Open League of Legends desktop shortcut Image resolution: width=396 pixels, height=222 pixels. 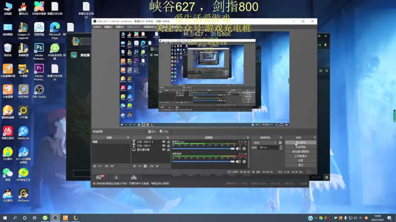tap(23, 31)
